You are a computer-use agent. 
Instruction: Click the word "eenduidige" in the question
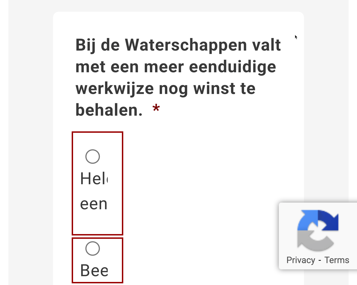click(233, 67)
